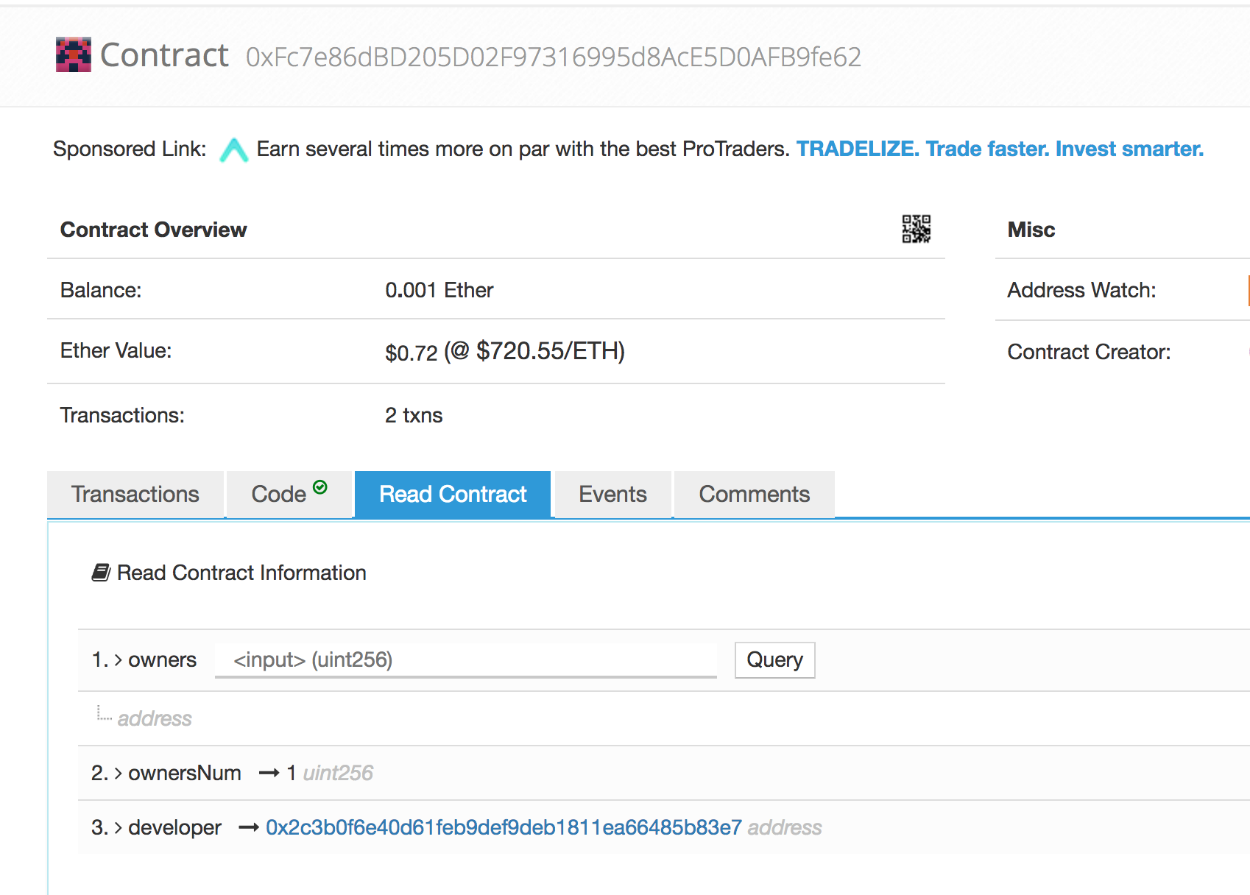This screenshot has height=895, width=1250.
Task: Click the Sponsored Link label
Action: pos(130,149)
